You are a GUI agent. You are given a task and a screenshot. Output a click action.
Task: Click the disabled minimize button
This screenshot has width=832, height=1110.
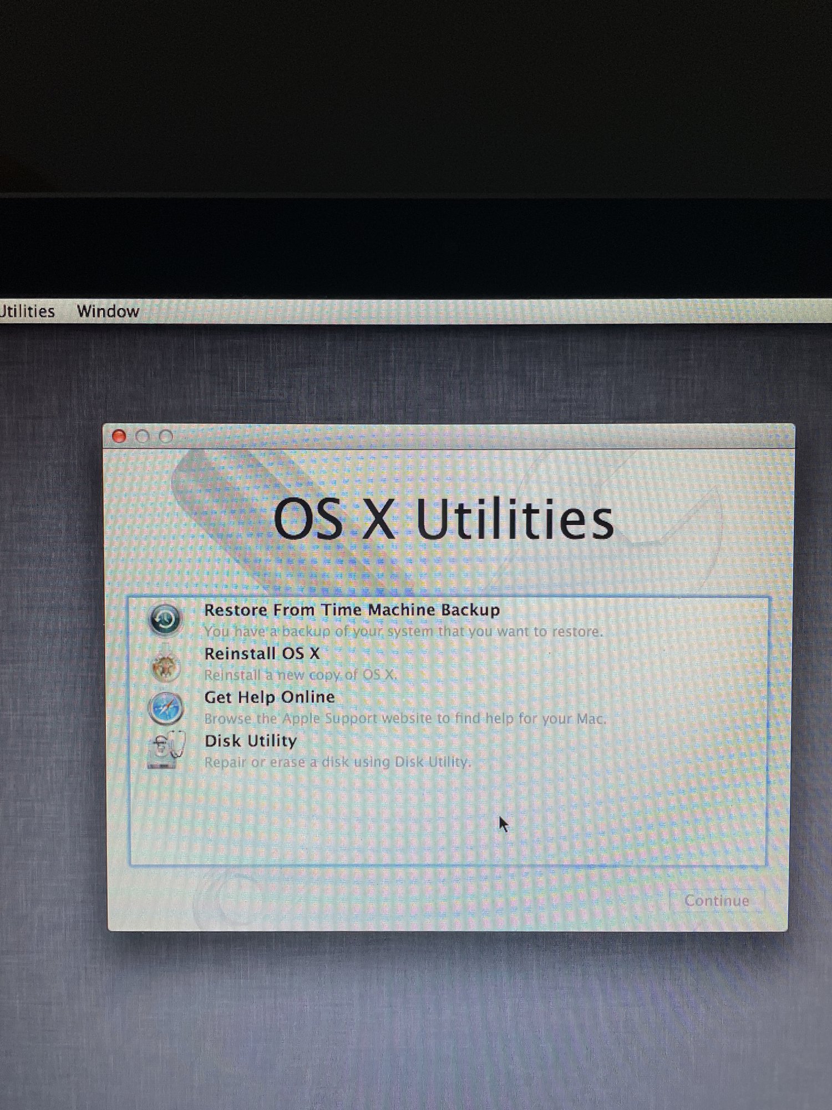coord(142,436)
